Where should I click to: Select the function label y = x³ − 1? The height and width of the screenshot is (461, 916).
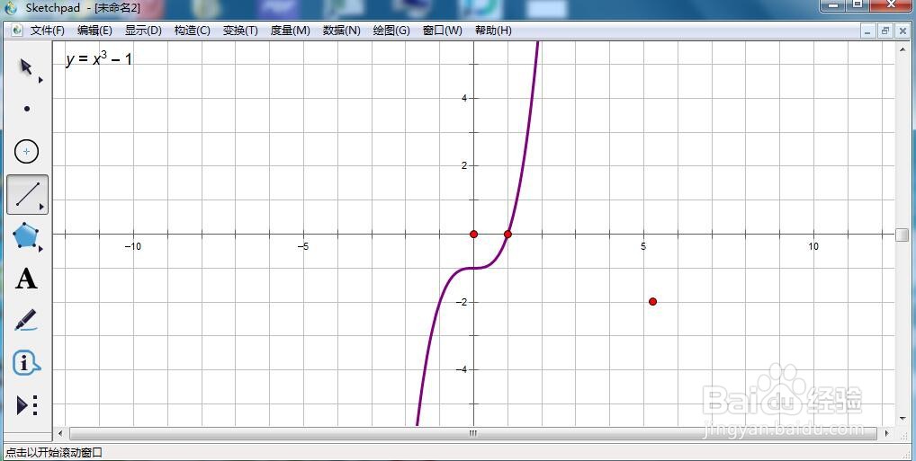click(99, 59)
